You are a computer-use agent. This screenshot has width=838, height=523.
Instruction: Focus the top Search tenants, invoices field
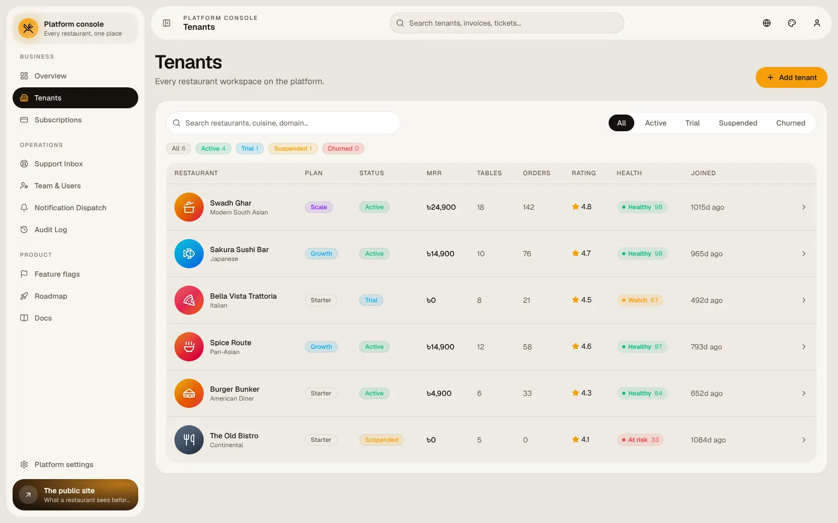(x=507, y=23)
